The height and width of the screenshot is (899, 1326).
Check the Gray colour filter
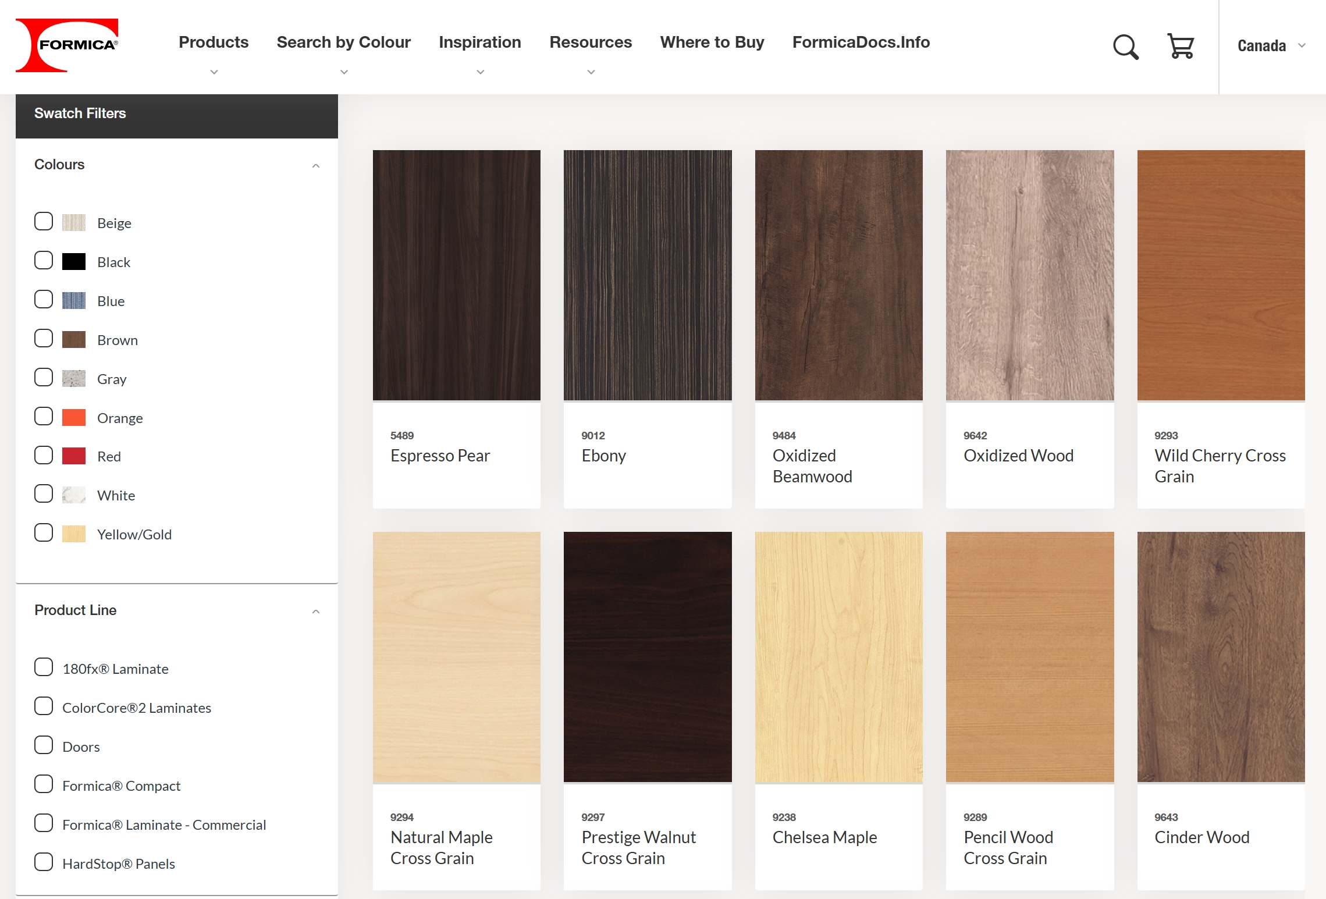click(x=44, y=377)
